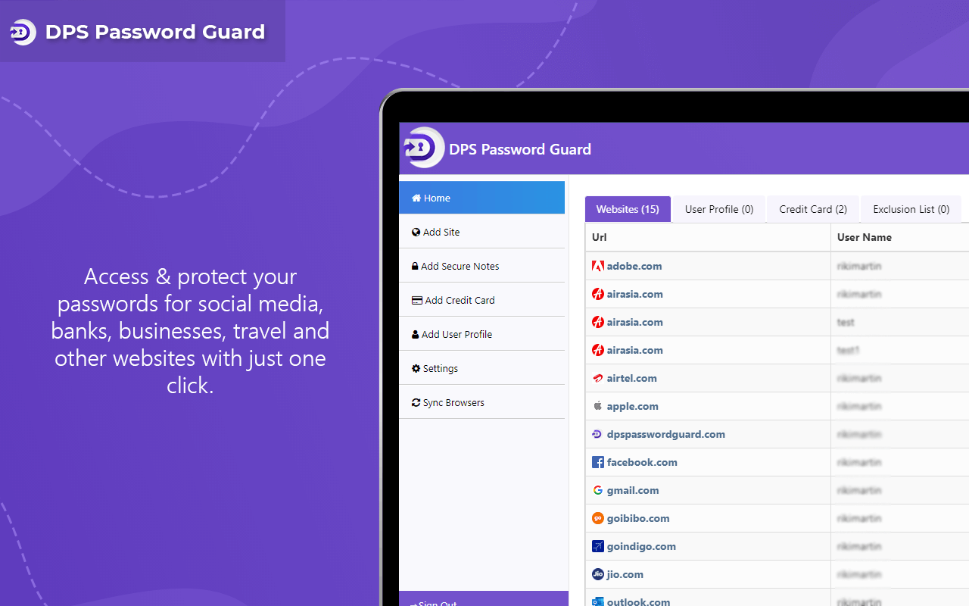Open the facebook.com link
The height and width of the screenshot is (606, 969).
click(642, 462)
